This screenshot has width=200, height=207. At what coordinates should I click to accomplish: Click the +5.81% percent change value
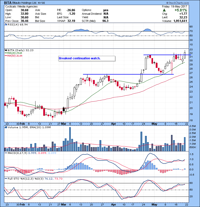point(181,10)
